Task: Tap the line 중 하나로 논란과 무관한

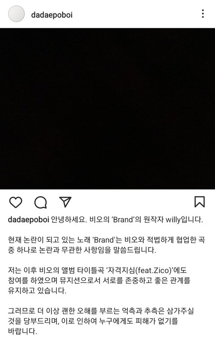Action: [82, 250]
